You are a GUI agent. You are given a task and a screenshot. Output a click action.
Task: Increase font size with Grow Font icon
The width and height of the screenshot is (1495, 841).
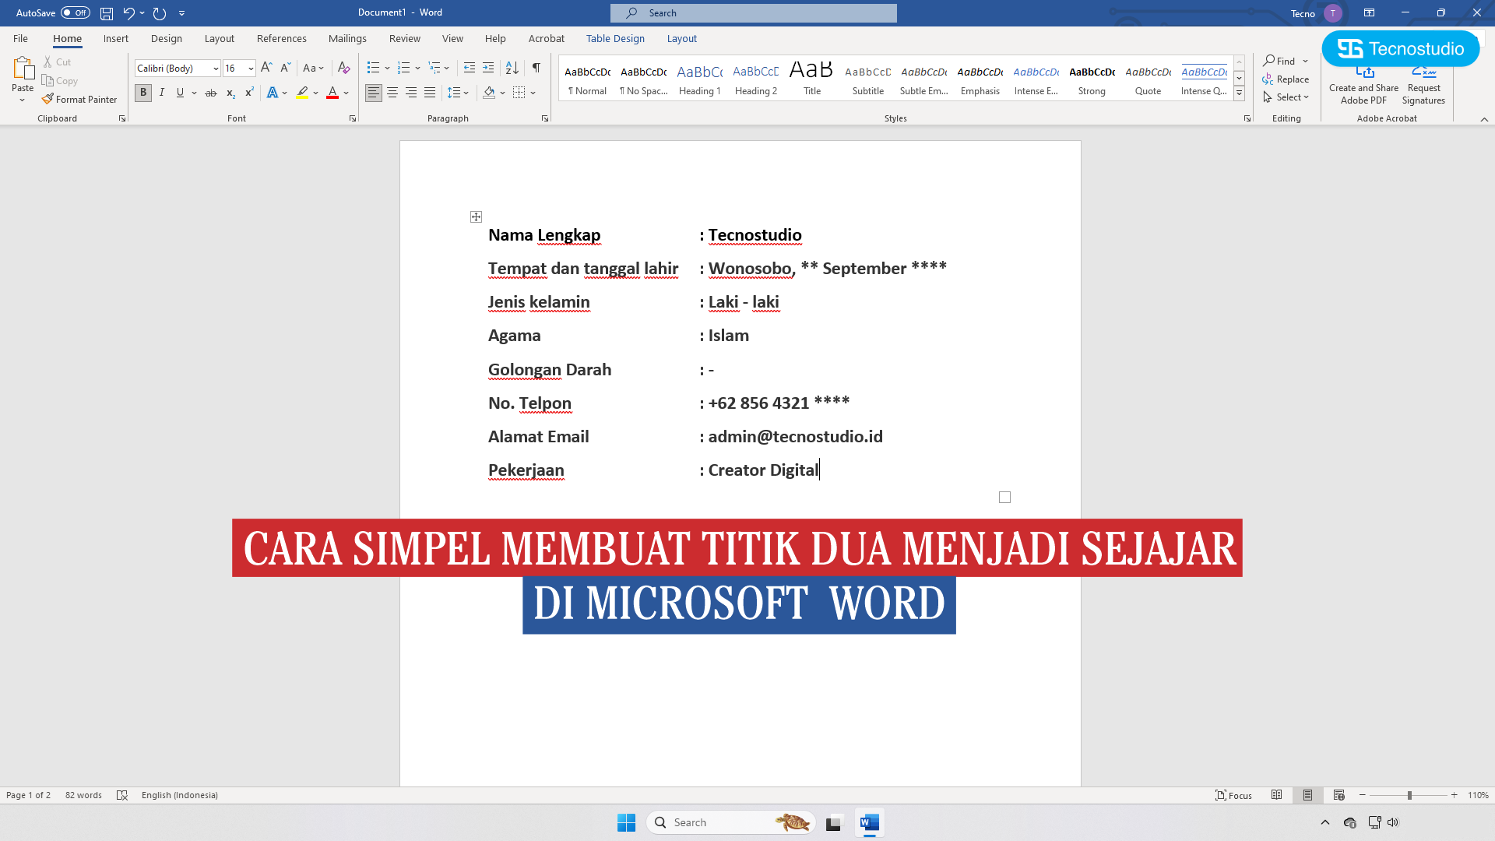pyautogui.click(x=266, y=68)
